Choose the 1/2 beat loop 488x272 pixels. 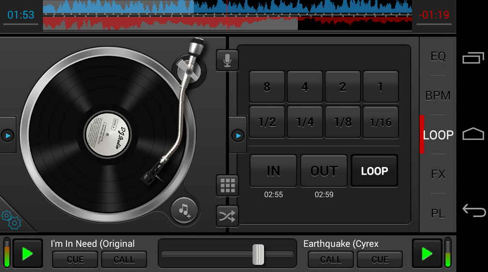[267, 122]
